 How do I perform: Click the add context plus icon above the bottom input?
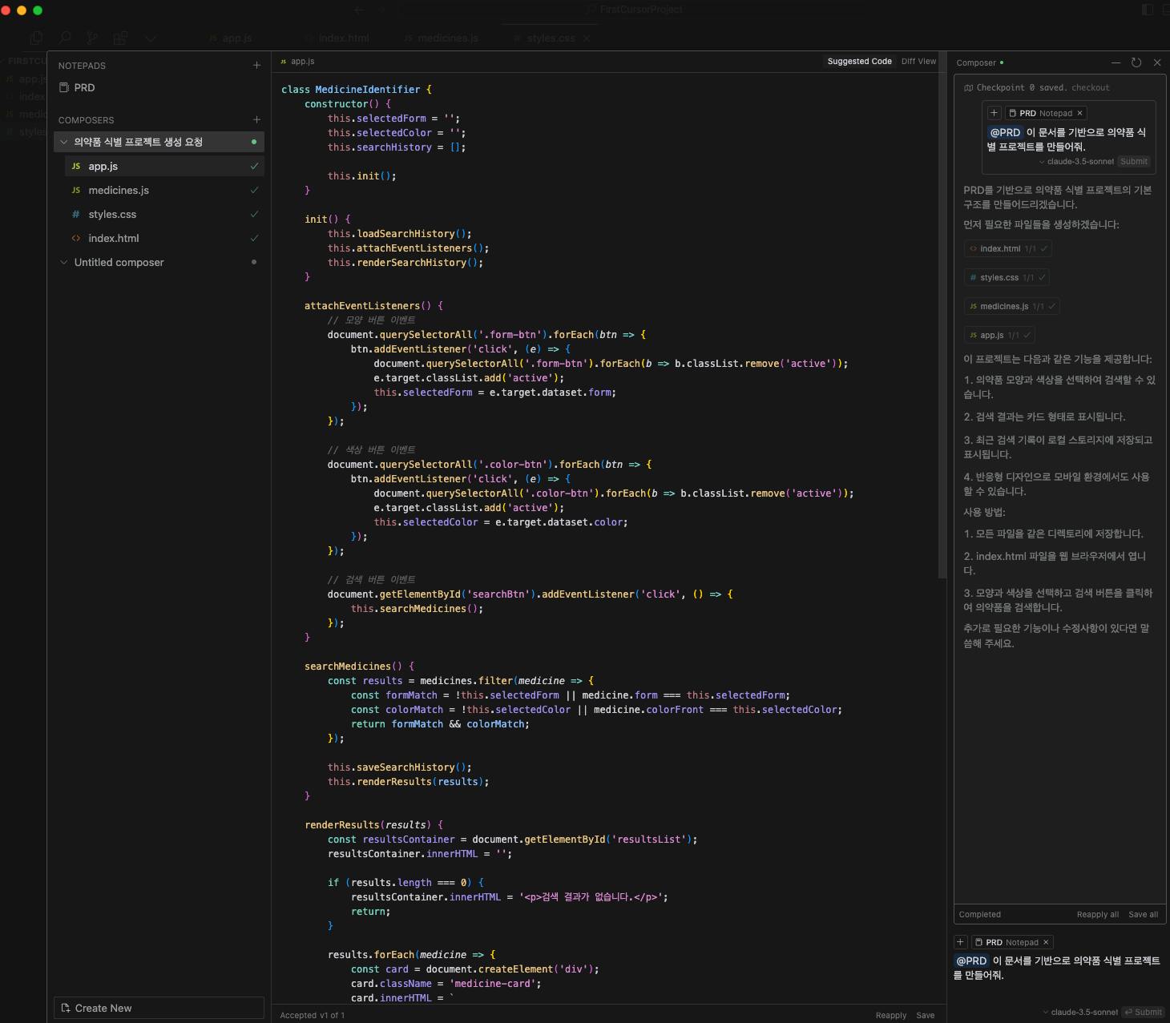961,942
